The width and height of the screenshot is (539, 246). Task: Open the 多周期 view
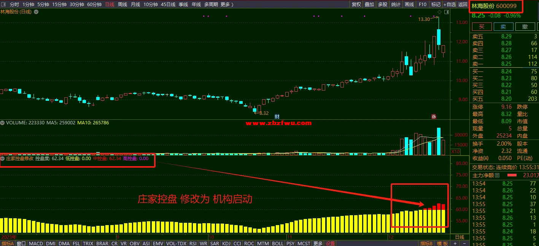(x=211, y=5)
